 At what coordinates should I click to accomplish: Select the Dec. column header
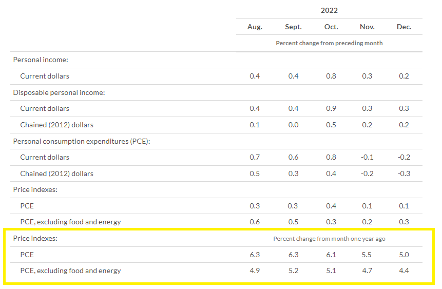point(404,27)
